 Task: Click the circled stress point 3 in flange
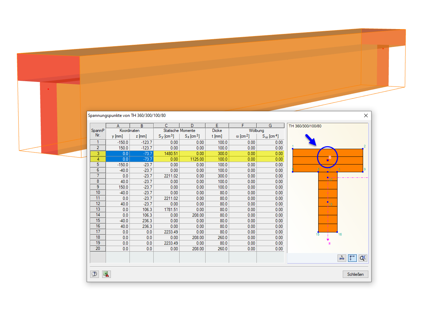point(328,160)
